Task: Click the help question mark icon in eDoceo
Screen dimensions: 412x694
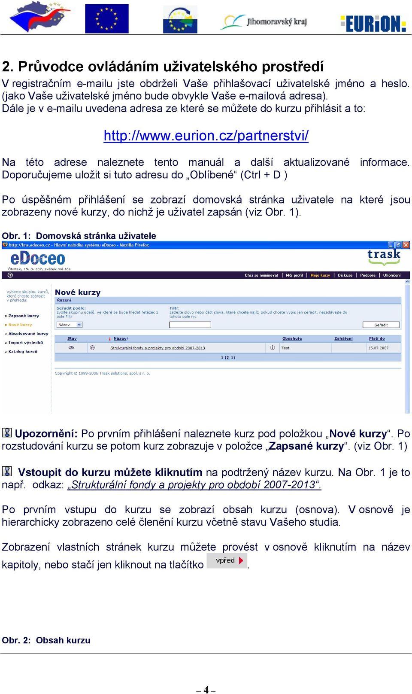Action: tap(10, 275)
